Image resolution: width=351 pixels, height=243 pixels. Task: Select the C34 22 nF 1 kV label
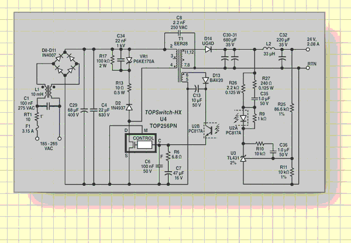coord(121,40)
